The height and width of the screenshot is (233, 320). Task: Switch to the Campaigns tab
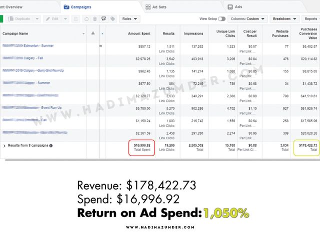coord(77,7)
